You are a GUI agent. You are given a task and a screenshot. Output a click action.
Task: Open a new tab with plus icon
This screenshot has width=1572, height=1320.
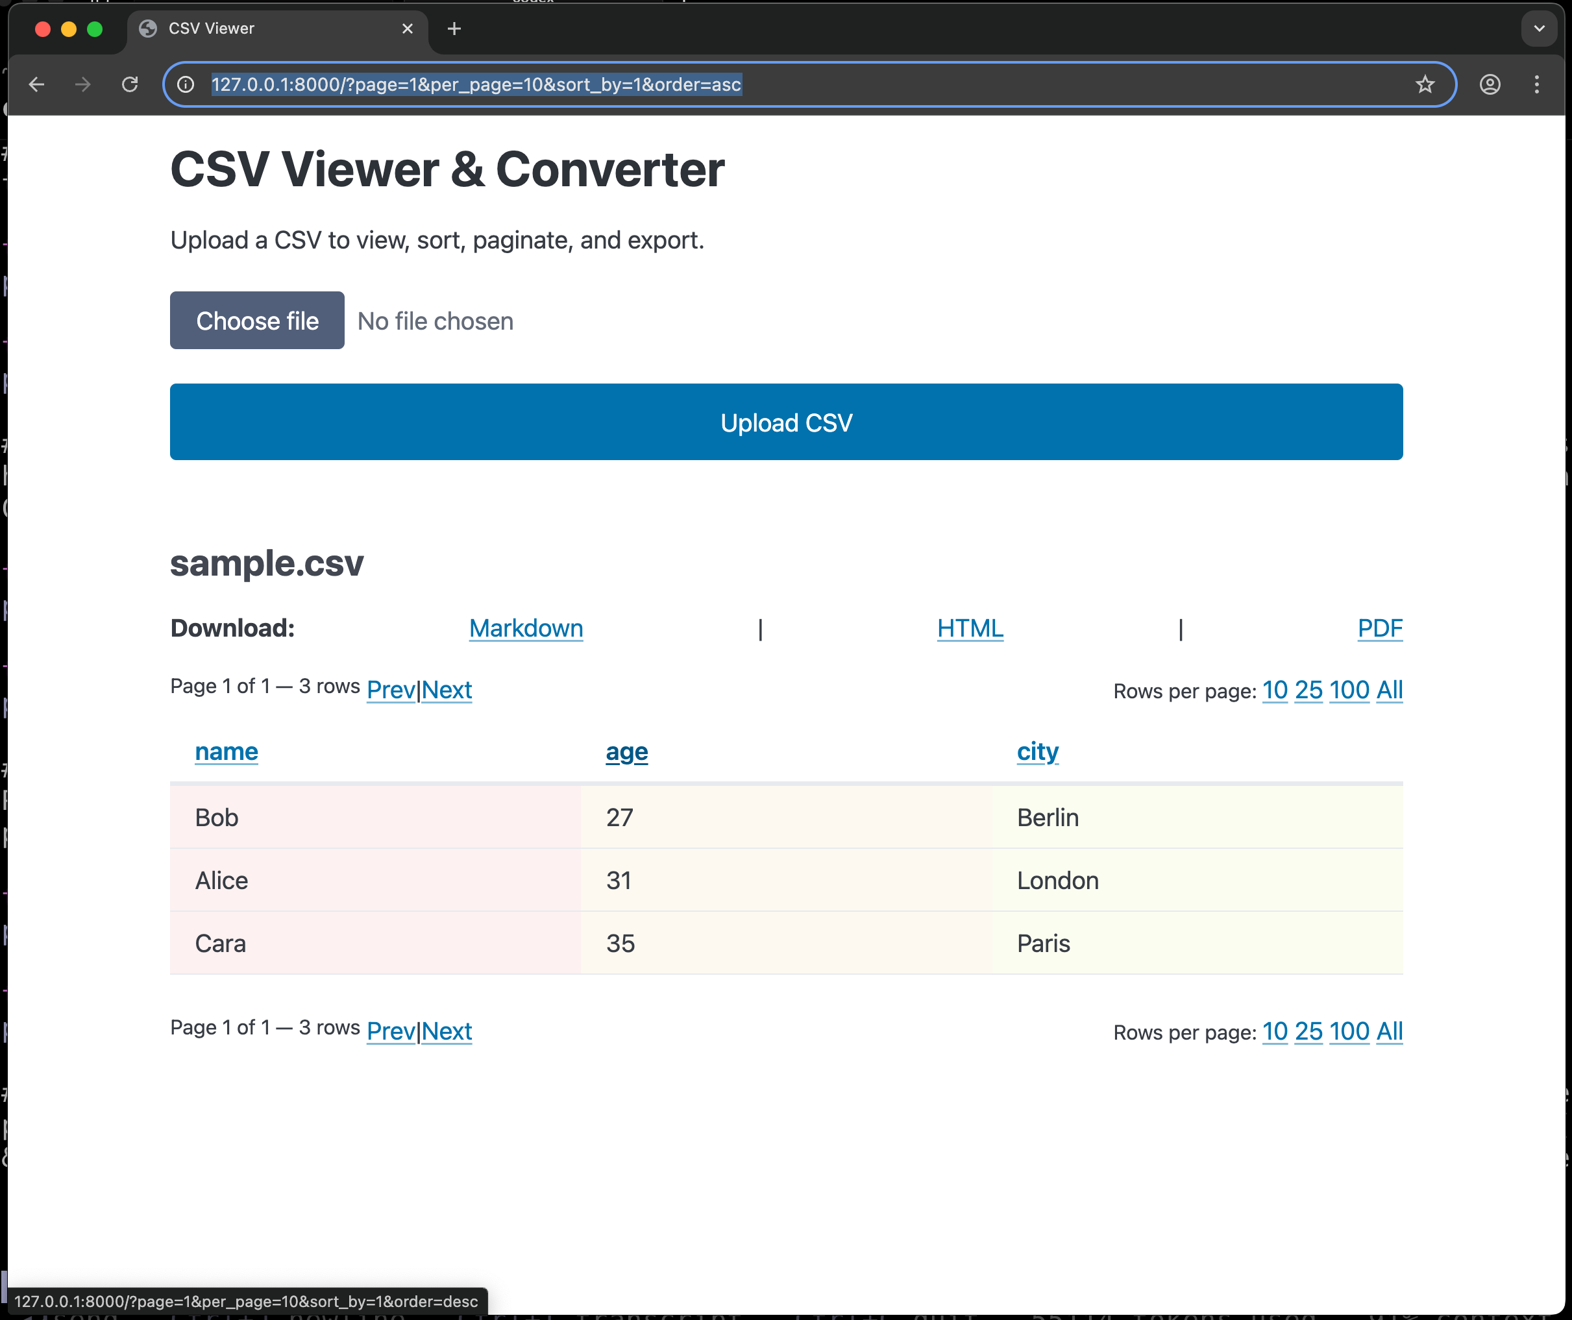pos(454,29)
